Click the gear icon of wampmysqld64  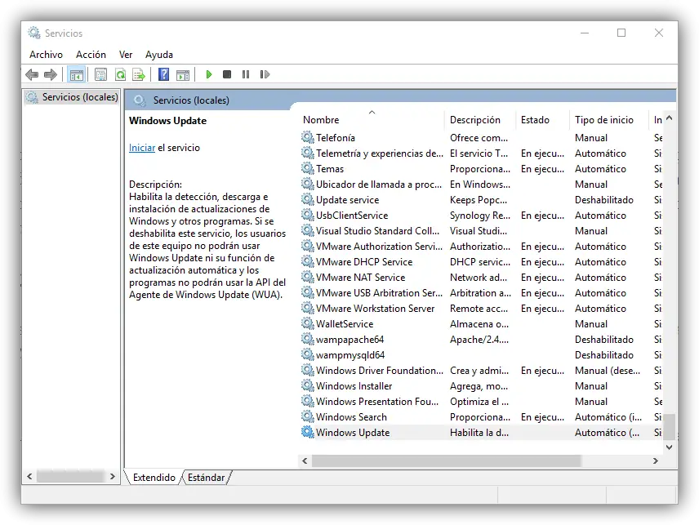[x=308, y=354]
